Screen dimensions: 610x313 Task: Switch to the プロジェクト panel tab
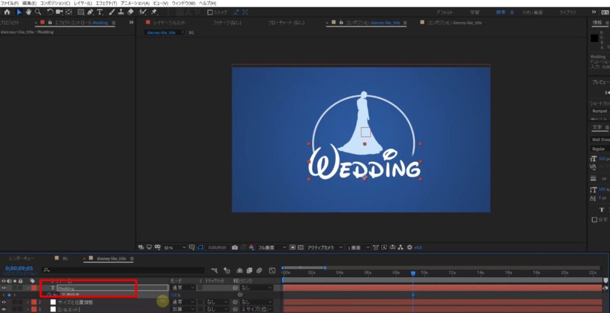point(10,23)
